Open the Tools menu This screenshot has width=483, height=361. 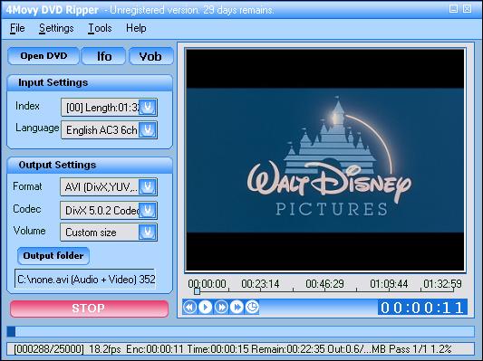tap(100, 28)
